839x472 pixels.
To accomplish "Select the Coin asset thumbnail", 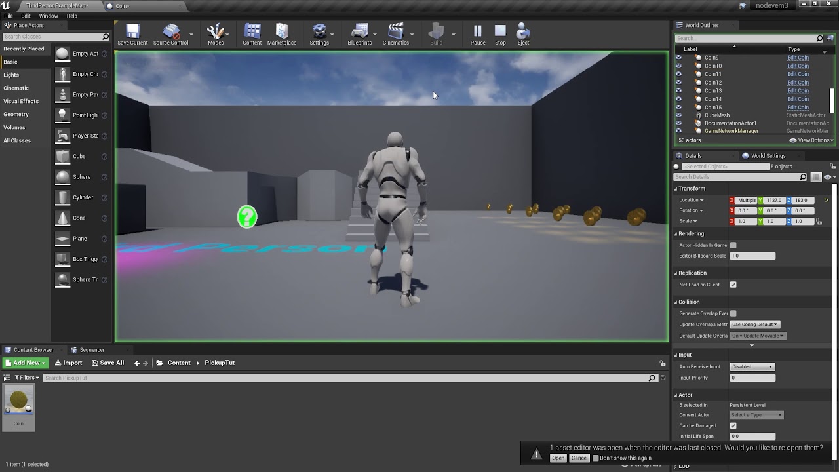I will click(18, 401).
